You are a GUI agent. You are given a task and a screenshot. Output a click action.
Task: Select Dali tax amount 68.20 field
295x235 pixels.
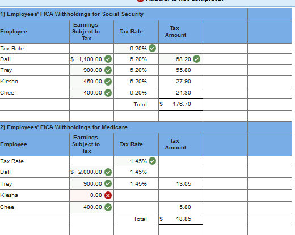tap(180, 59)
